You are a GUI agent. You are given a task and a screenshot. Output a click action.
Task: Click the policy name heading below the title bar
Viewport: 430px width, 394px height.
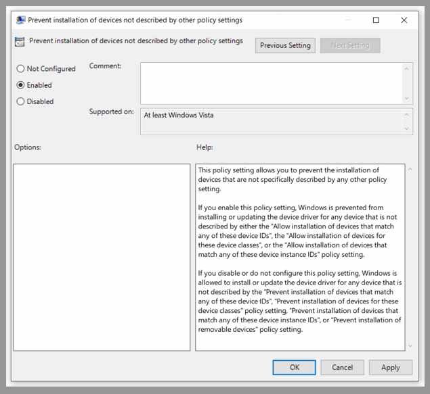[136, 41]
